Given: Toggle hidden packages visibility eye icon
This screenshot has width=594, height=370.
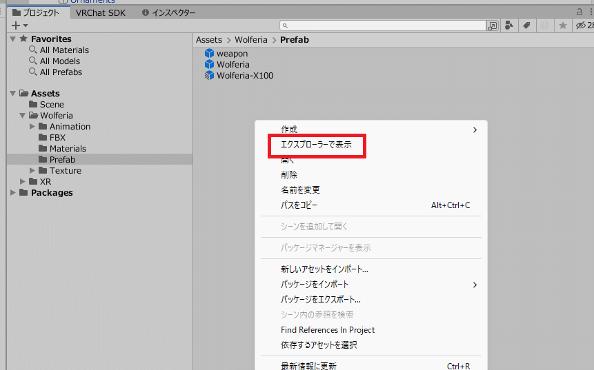Looking at the screenshot, I should click(584, 25).
